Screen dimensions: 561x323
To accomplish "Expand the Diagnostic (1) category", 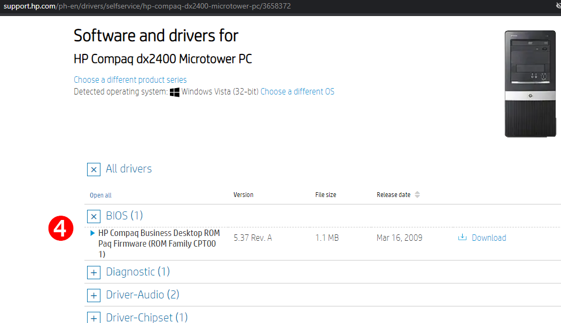I will 93,273.
